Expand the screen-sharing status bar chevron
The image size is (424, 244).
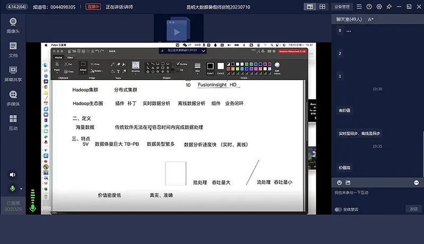coord(204,50)
